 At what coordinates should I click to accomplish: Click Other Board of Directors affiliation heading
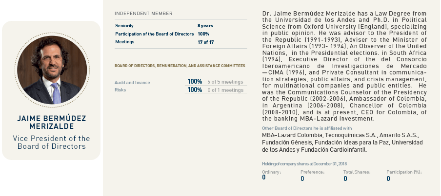[307, 128]
